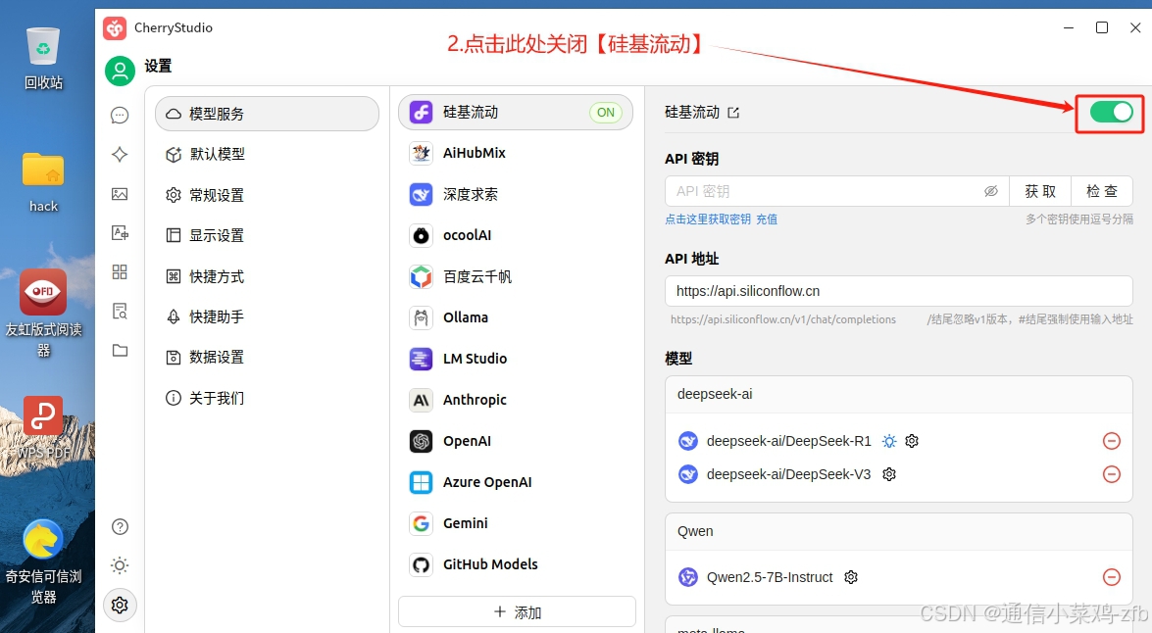Select the OpenAI provider
Image resolution: width=1152 pixels, height=633 pixels.
point(515,441)
